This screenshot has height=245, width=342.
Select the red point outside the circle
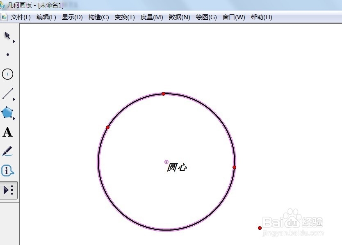(x=260, y=228)
